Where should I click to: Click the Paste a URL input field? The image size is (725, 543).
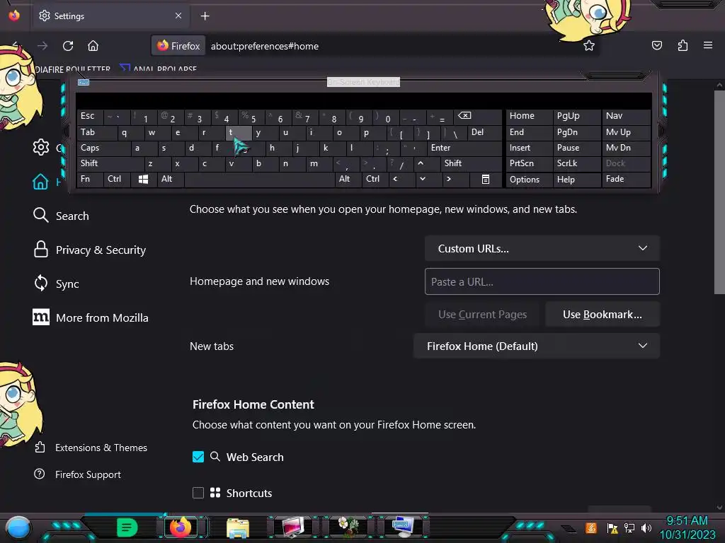[x=542, y=281]
